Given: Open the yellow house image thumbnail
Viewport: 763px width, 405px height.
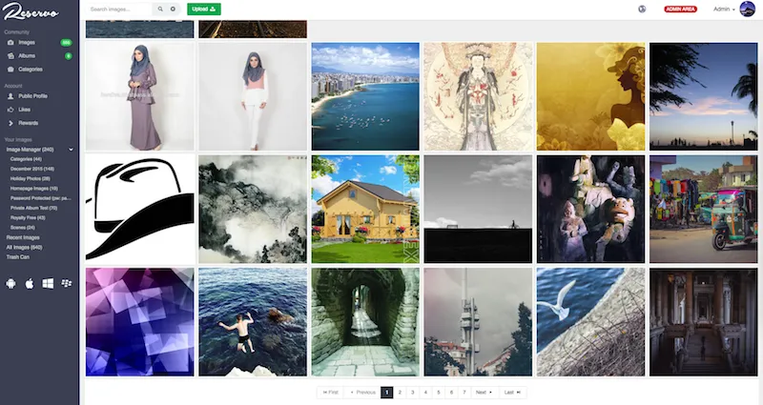Looking at the screenshot, I should [365, 210].
